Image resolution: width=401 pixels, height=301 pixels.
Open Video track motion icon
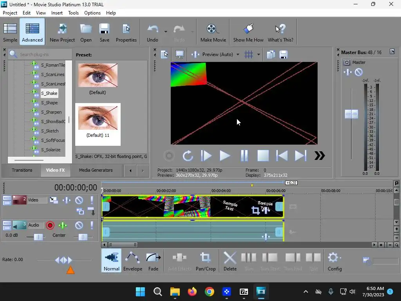(x=54, y=200)
